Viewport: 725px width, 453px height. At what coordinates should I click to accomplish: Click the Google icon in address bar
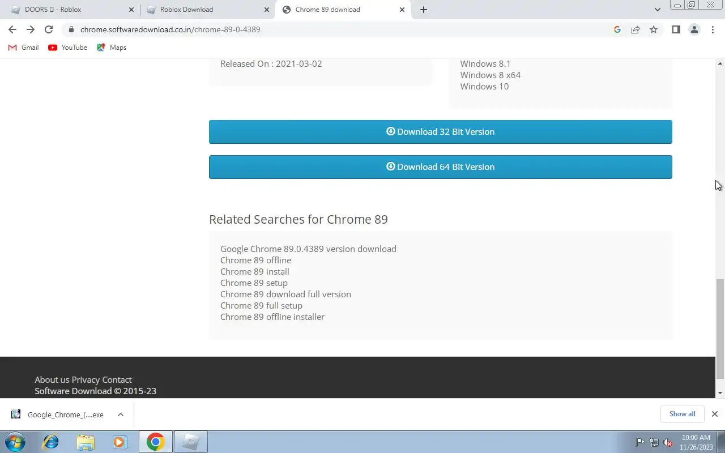617,29
